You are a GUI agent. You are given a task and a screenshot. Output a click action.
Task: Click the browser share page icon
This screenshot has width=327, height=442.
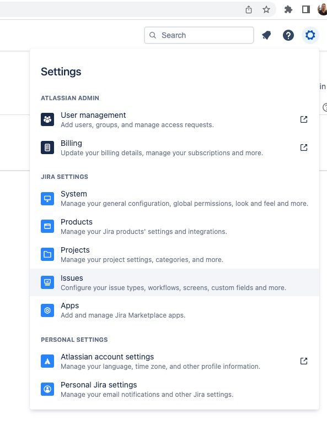[x=249, y=9]
